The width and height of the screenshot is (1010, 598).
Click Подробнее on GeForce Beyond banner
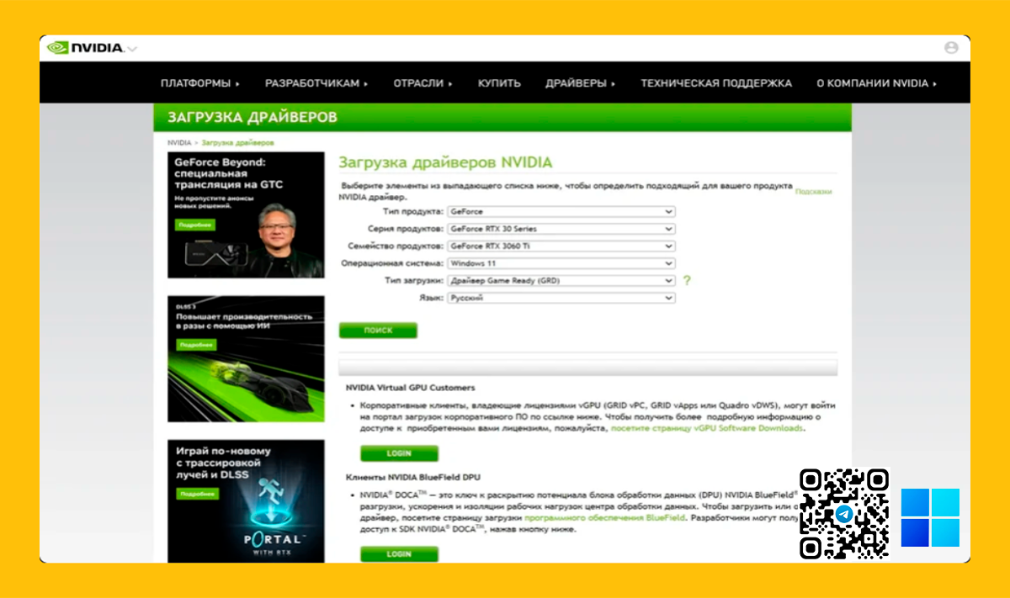[195, 225]
